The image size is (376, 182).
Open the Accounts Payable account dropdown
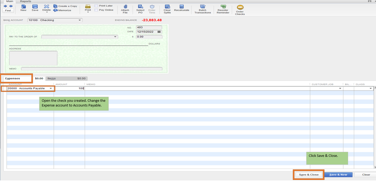pyautogui.click(x=51, y=89)
